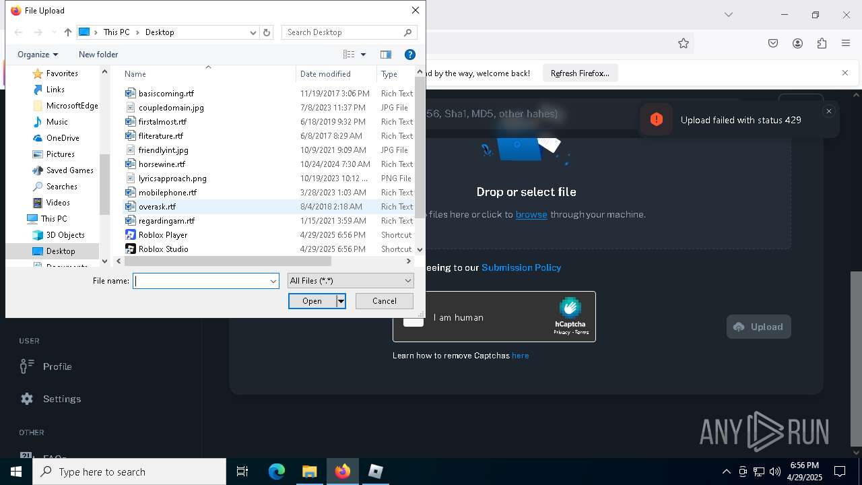Open Firefox extensions puzzle icon
Image resolution: width=862 pixels, height=485 pixels.
coord(822,43)
